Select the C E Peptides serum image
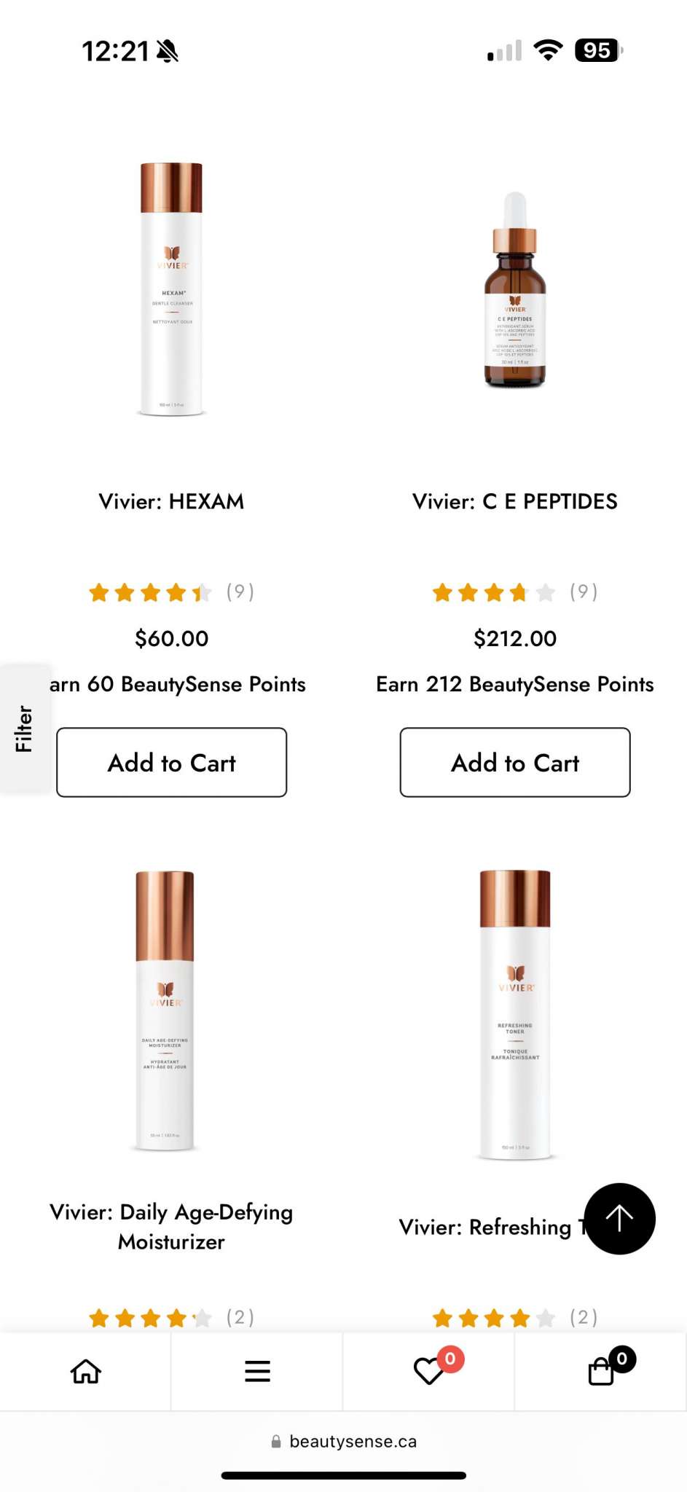 515,290
